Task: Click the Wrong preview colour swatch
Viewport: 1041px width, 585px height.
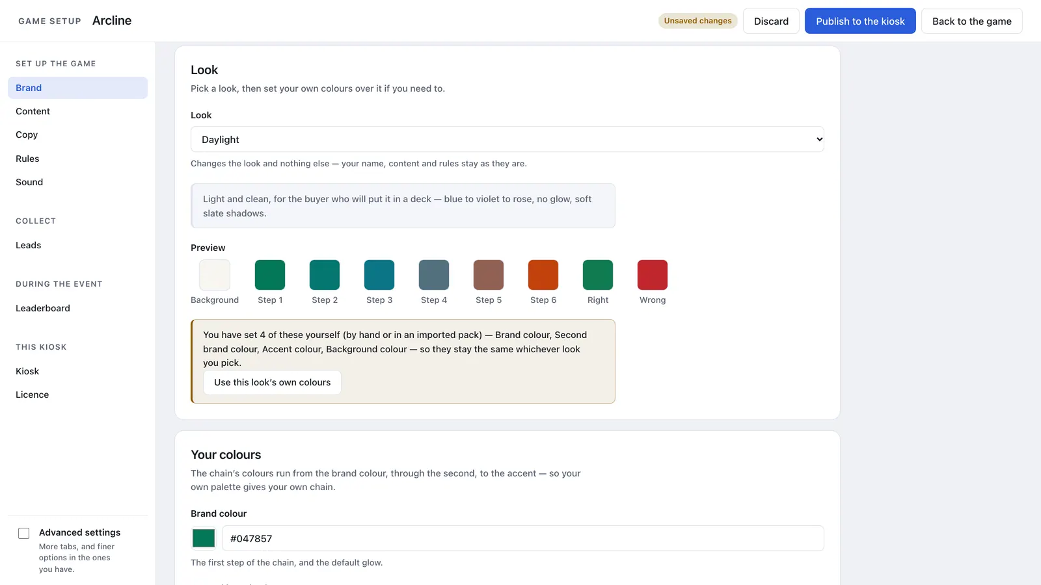Action: [x=653, y=275]
